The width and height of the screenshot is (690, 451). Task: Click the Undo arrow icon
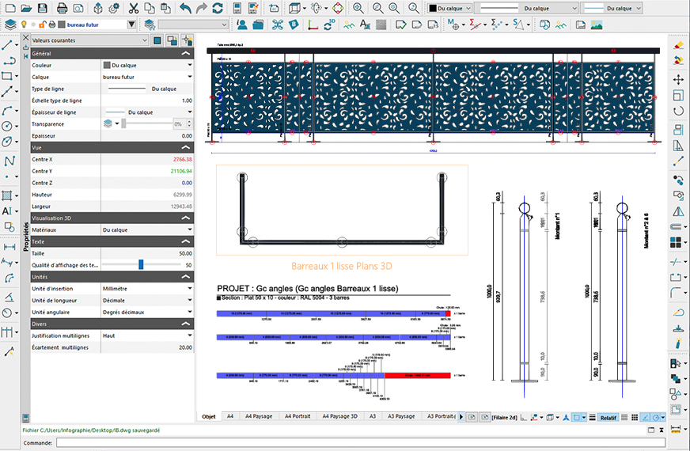184,8
